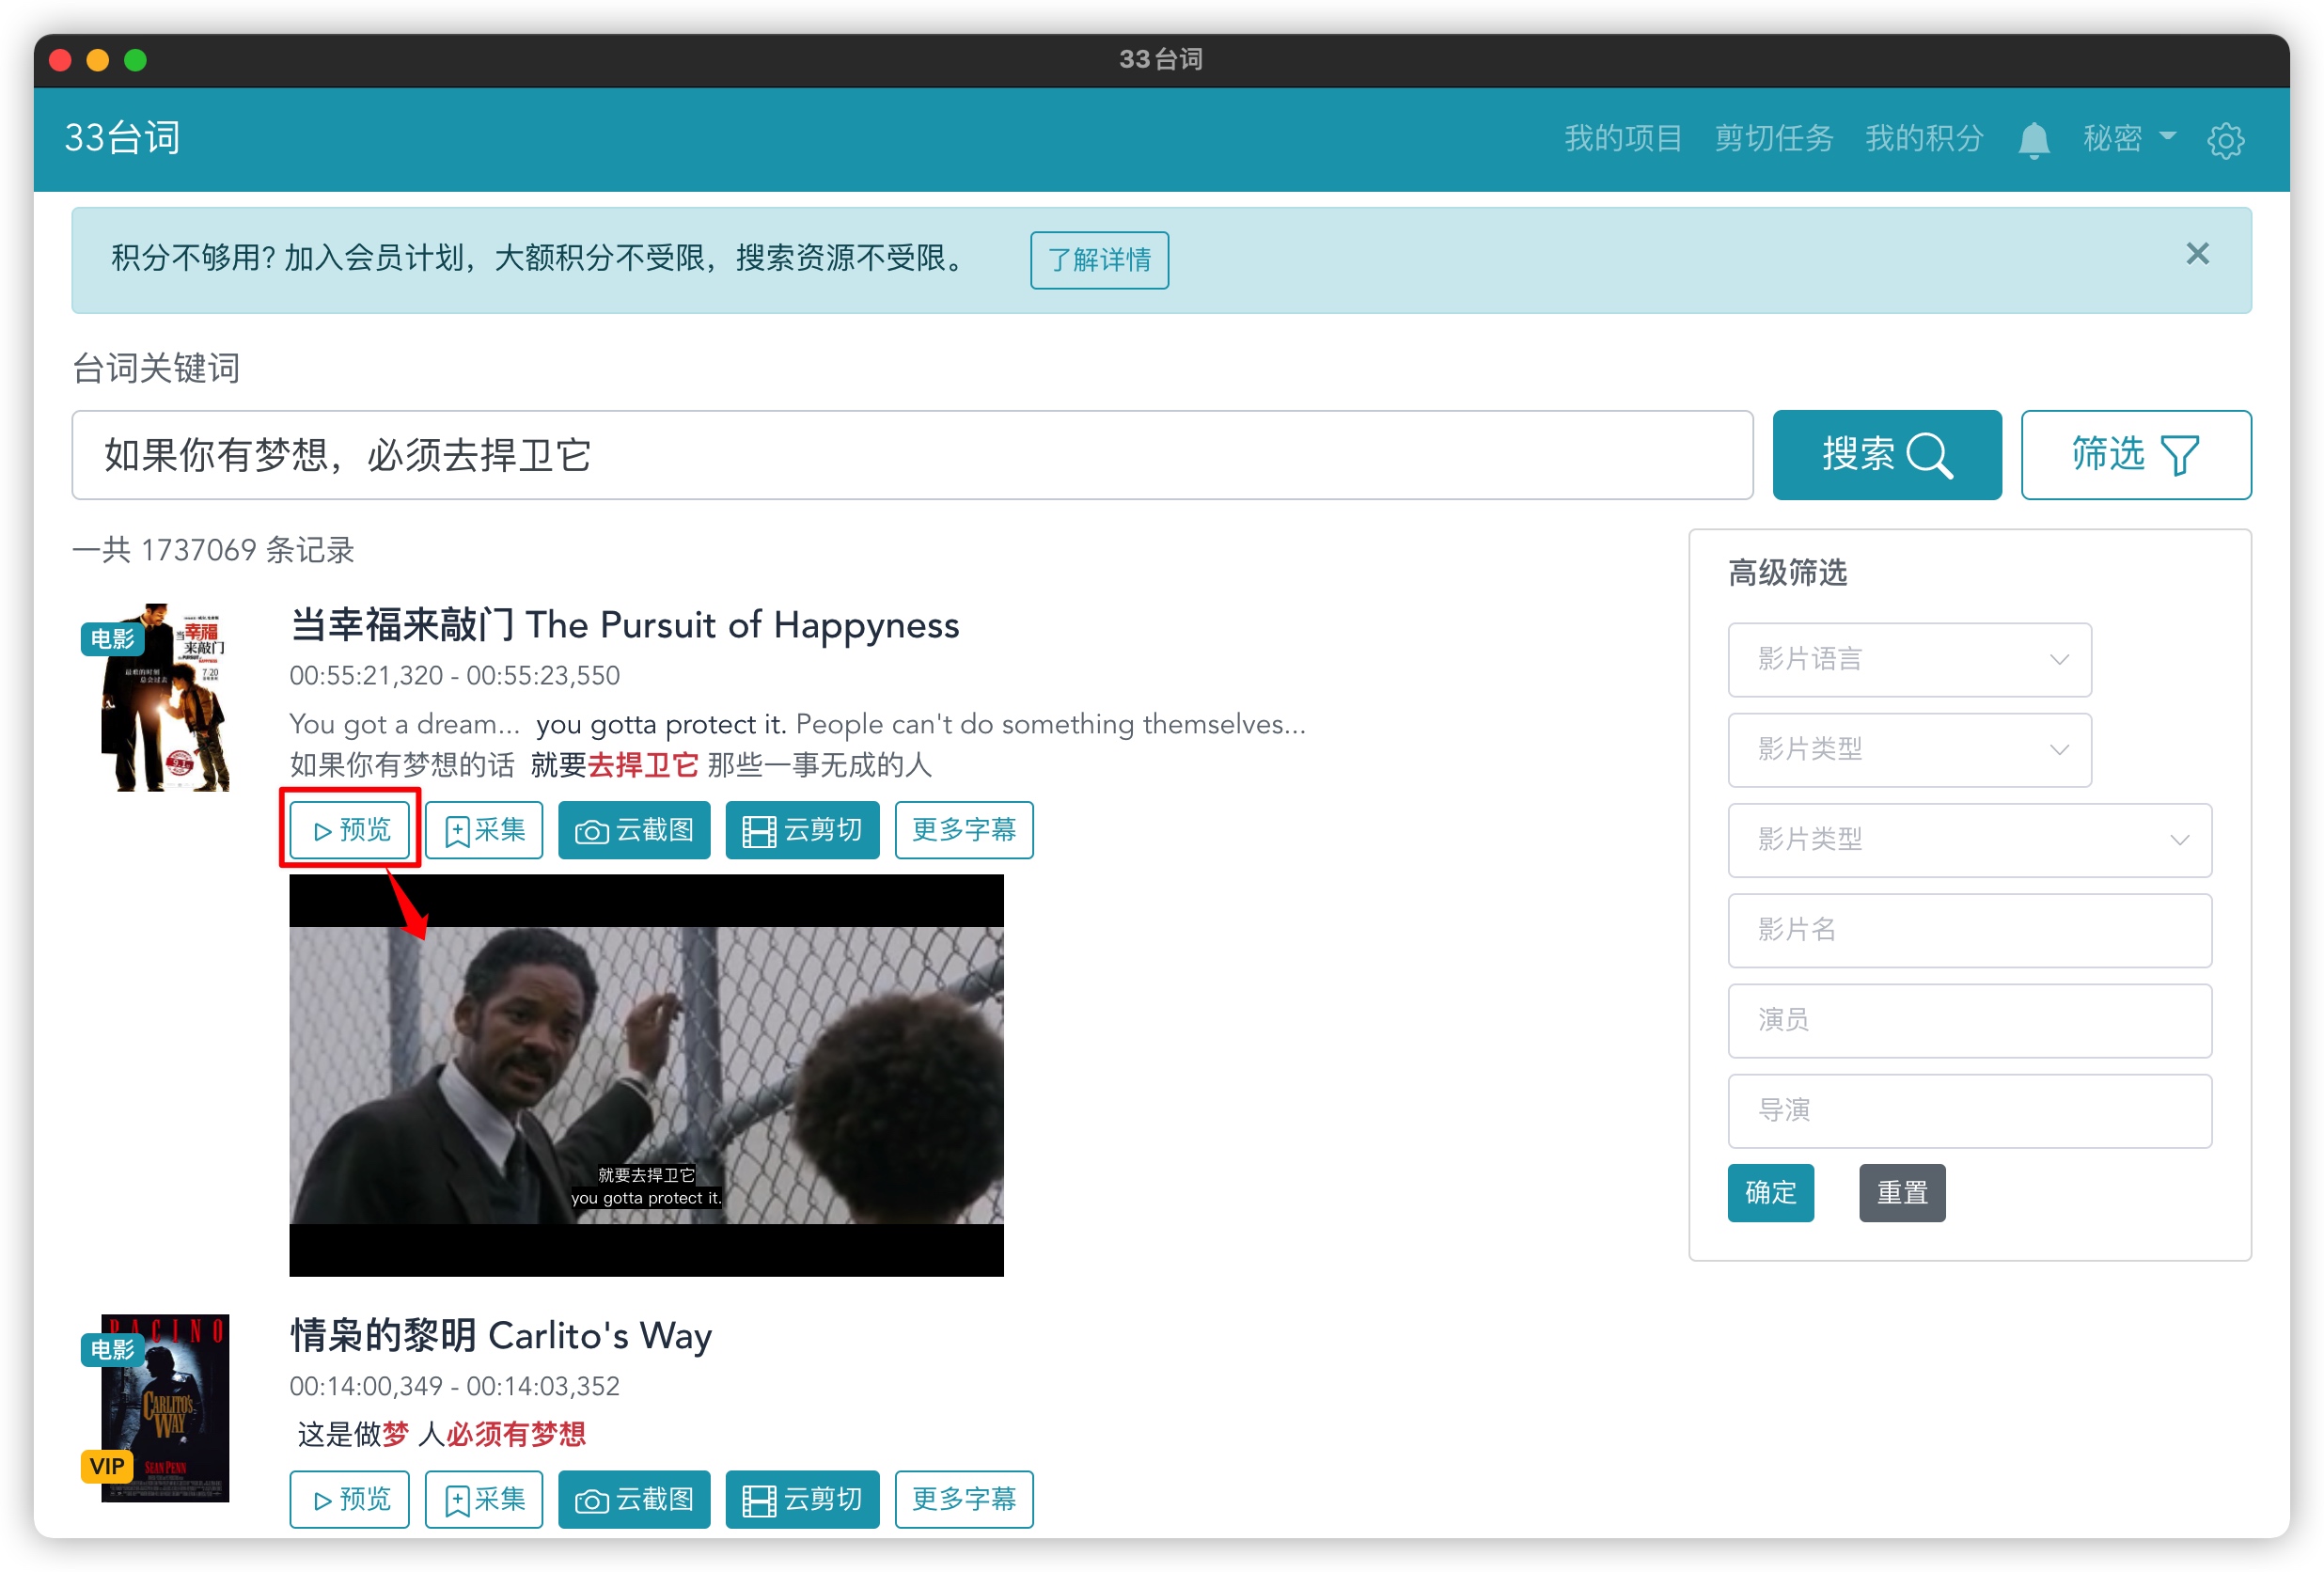Click the record count 一共 1737069 条记录
This screenshot has width=2324, height=1572.
coord(214,549)
